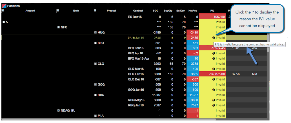Click ? icon on BFQ Mar16-Apr row
Image resolution: width=291 pixels, height=123 pixels.
(214, 59)
